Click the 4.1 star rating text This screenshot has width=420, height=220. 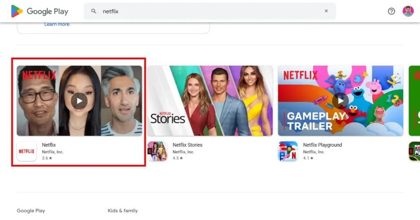(x=308, y=158)
